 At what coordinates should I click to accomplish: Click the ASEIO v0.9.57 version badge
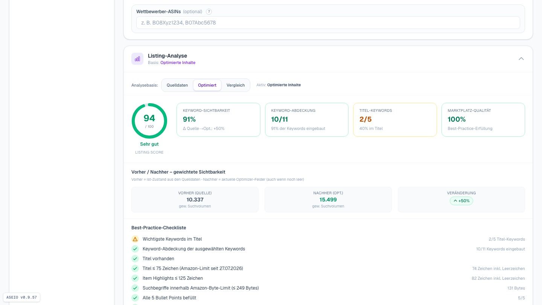tap(22, 297)
